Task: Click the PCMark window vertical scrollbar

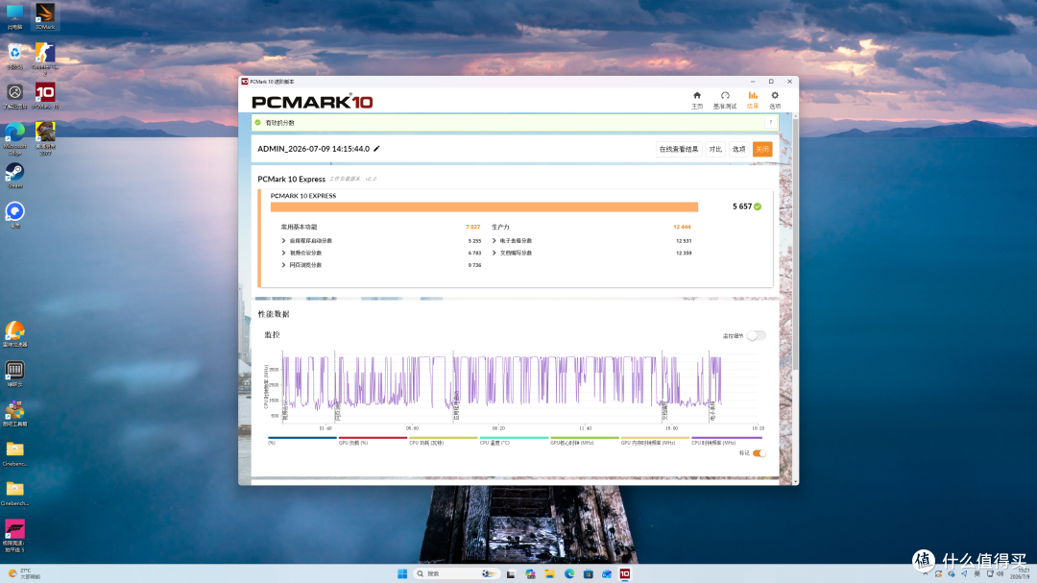Action: (795, 245)
